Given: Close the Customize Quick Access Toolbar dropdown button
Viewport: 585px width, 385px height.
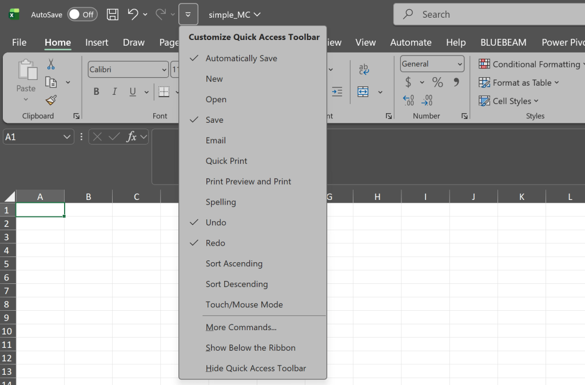Looking at the screenshot, I should 188,14.
